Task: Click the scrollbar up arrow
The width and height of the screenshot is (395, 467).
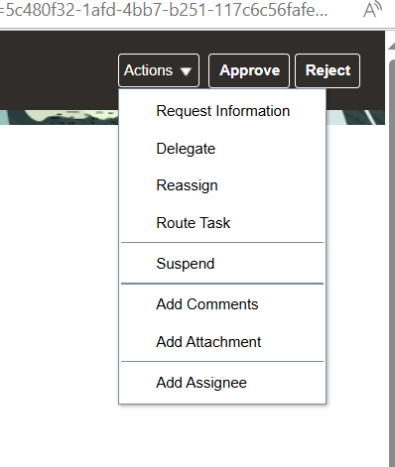Action: click(392, 46)
